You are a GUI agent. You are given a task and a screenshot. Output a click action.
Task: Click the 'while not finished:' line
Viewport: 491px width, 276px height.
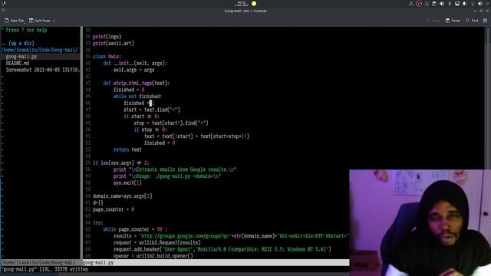coord(137,97)
